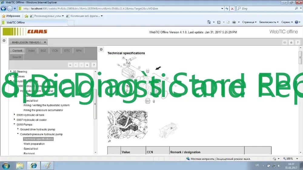Toggle the document list sidebar round button
303x170 pixels.
pyautogui.click(x=4, y=41)
